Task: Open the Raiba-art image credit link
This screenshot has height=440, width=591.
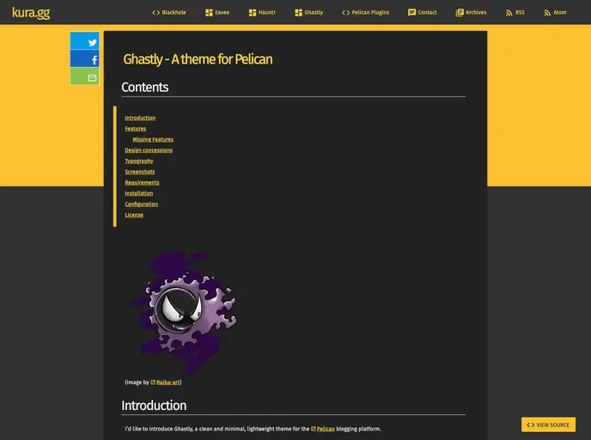Action: coord(168,382)
